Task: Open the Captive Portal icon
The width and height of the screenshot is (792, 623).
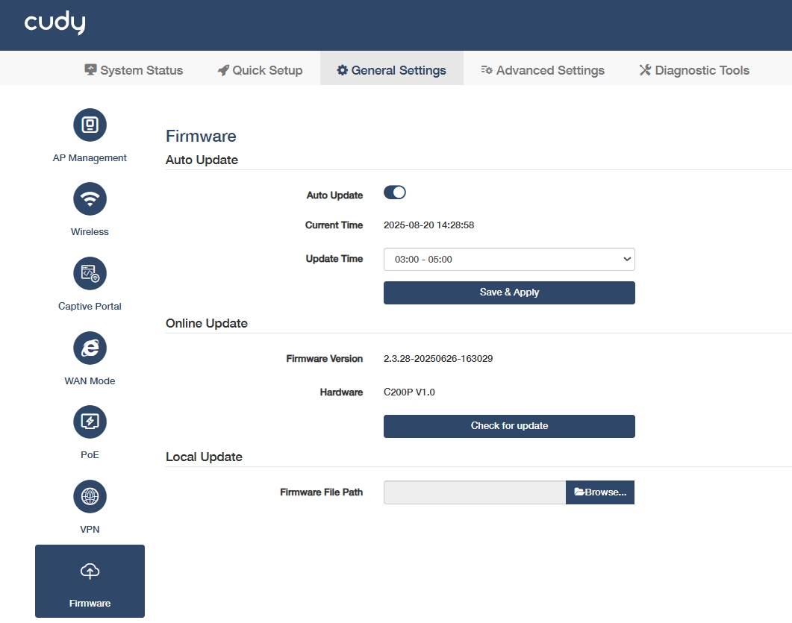Action: pyautogui.click(x=90, y=273)
